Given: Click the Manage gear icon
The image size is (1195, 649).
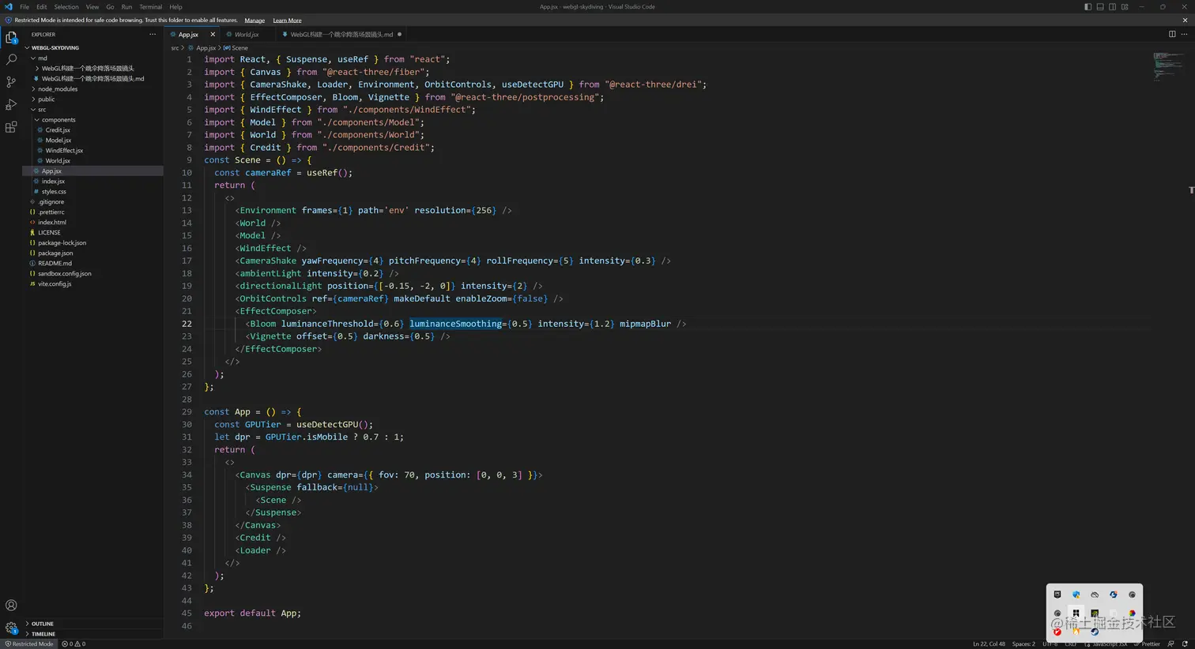Looking at the screenshot, I should pos(11,628).
